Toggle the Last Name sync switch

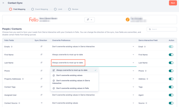[x=171, y=63]
